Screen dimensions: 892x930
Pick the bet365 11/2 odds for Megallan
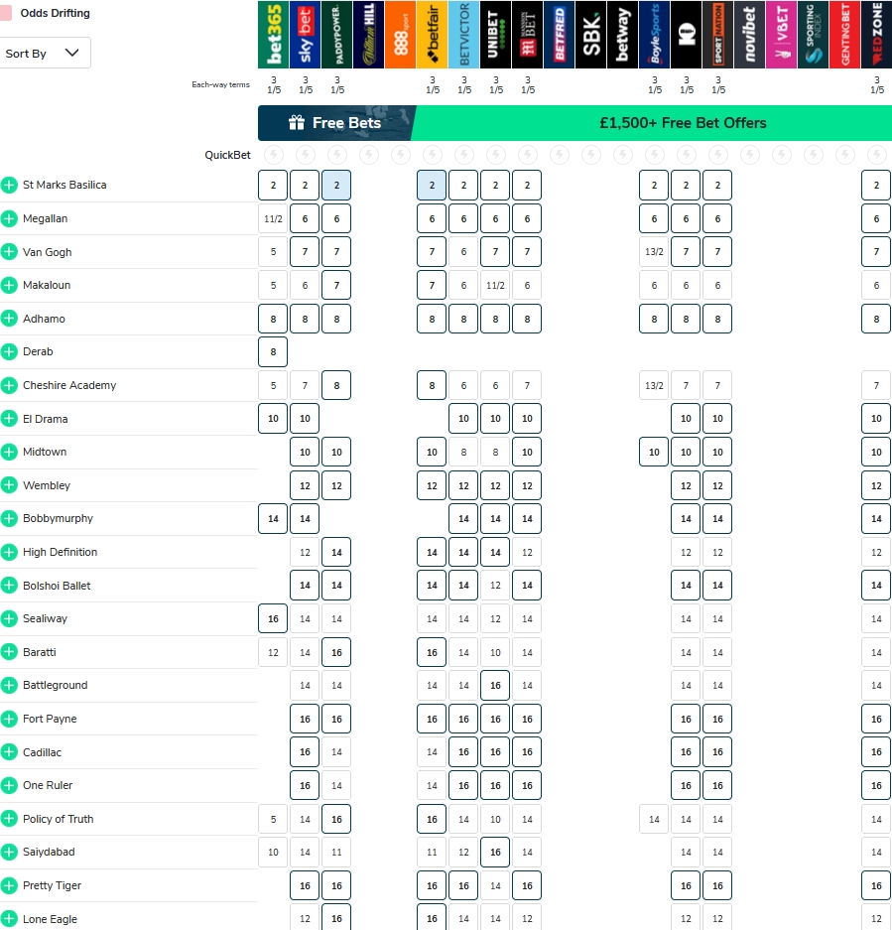coord(274,218)
